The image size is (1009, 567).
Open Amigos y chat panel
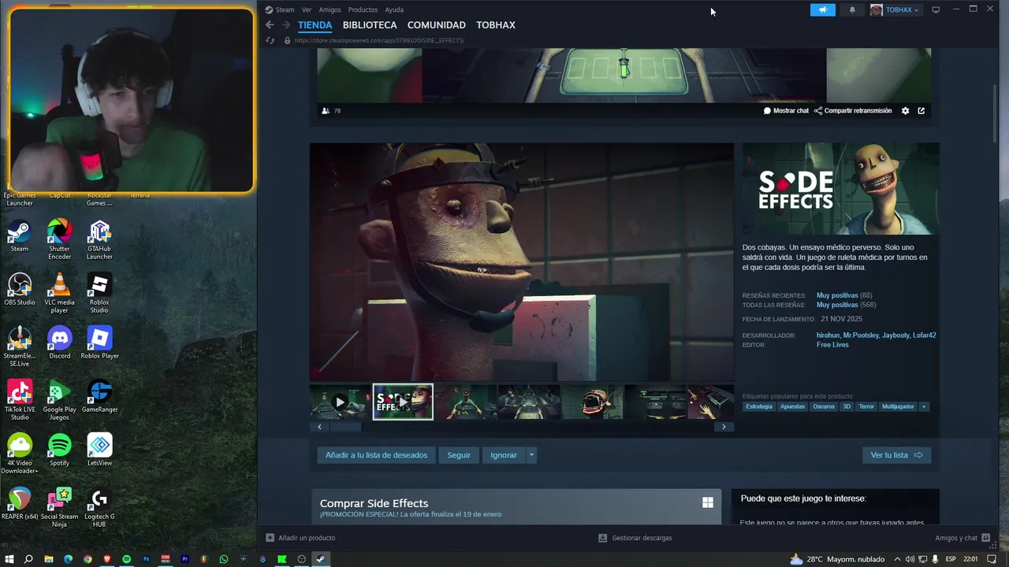(962, 538)
